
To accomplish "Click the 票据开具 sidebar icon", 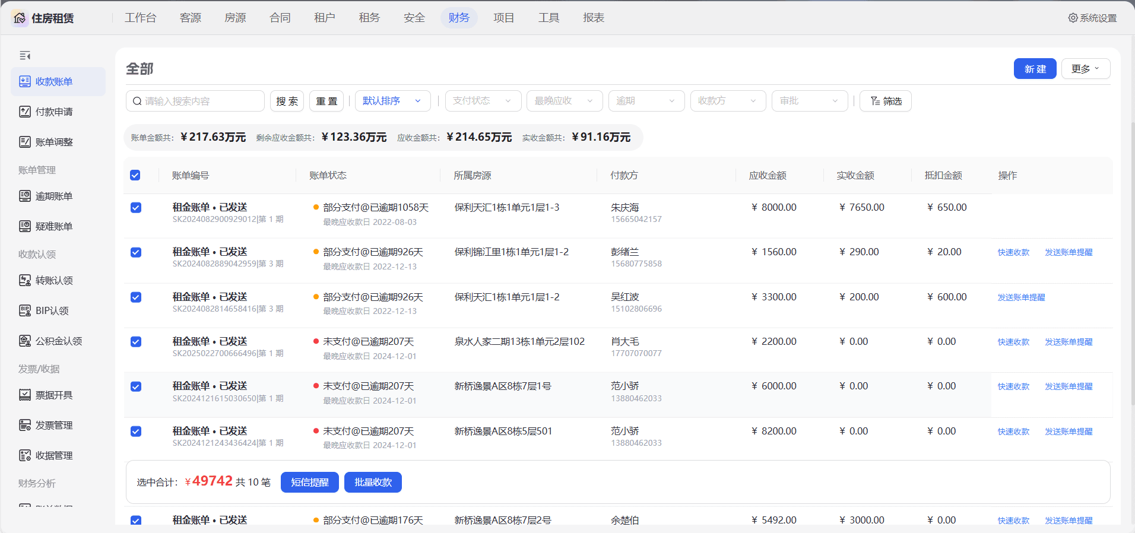I will tap(25, 395).
